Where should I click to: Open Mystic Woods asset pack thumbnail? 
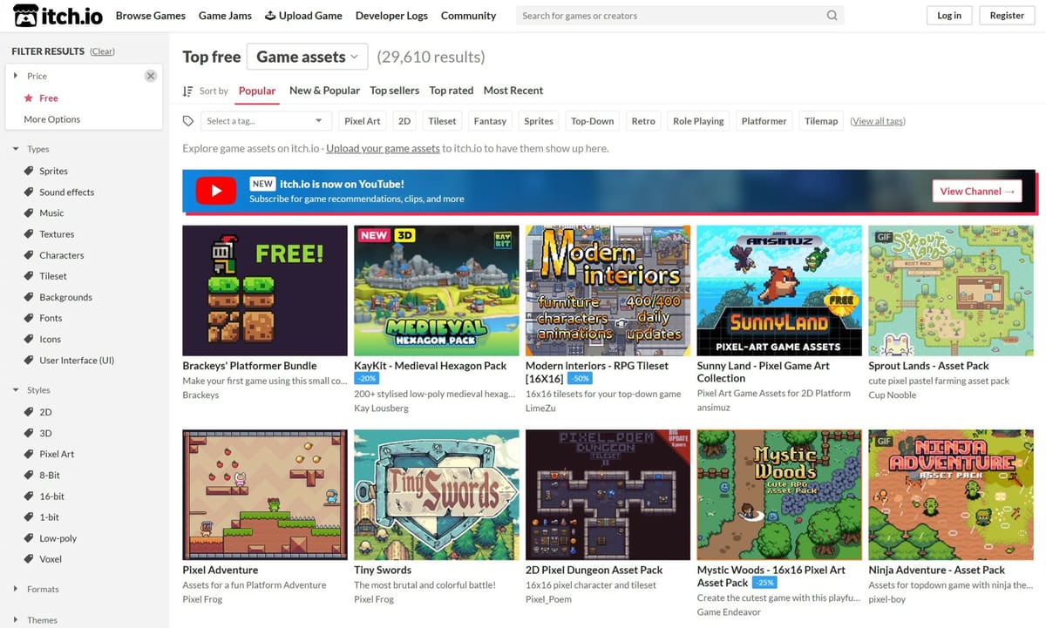point(780,495)
